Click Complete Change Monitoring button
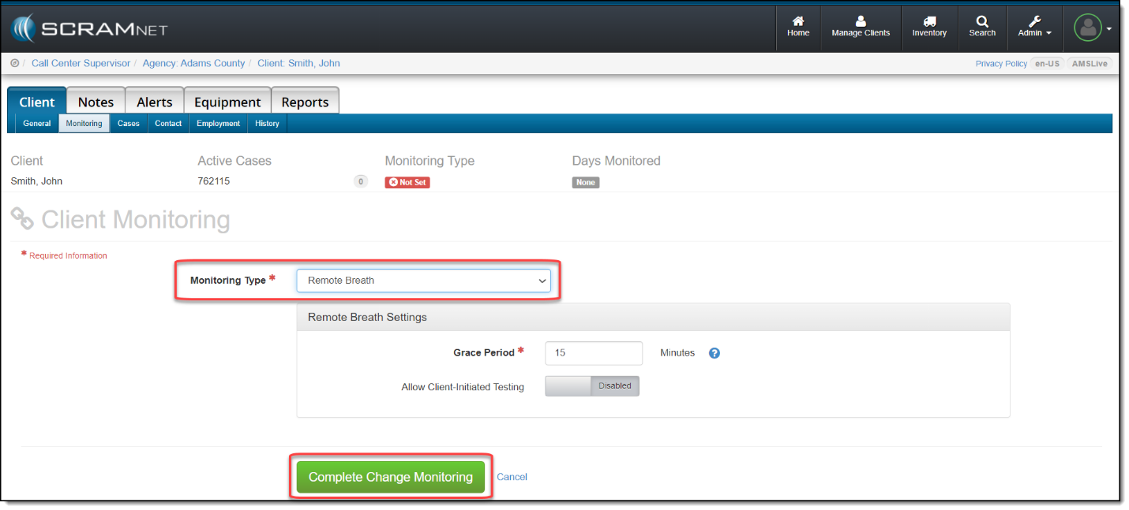Screen dimensions: 1129x510 391,477
